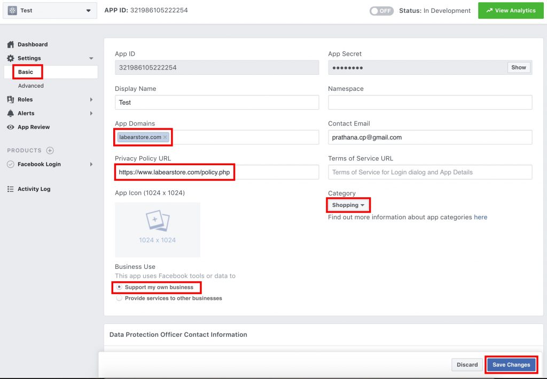Discard the changes
Viewport: 547px width, 379px height.
click(x=467, y=365)
